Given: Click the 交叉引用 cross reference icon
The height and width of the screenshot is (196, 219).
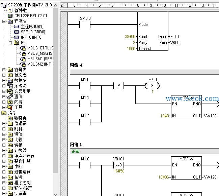Looking at the screenshot, I should point(10,91).
